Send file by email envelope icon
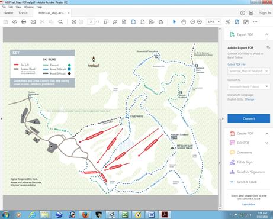 coord(33,22)
